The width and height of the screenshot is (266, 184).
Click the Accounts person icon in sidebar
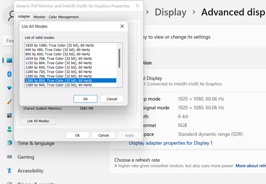click(9, 129)
